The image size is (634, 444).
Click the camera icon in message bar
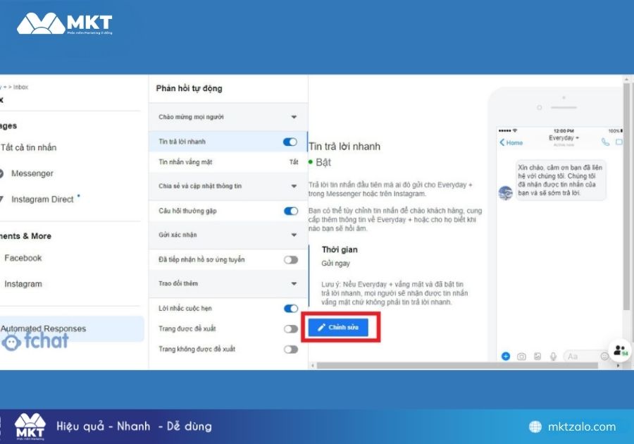[521, 357]
